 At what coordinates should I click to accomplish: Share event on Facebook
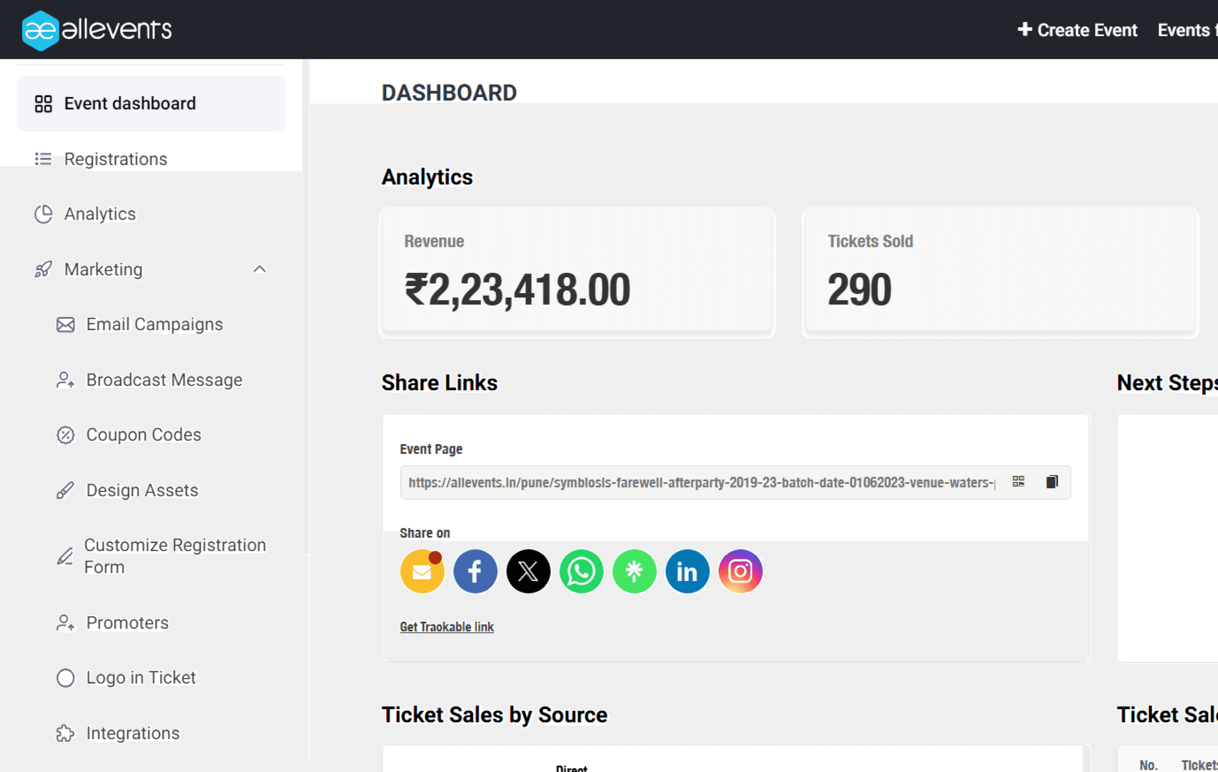475,571
